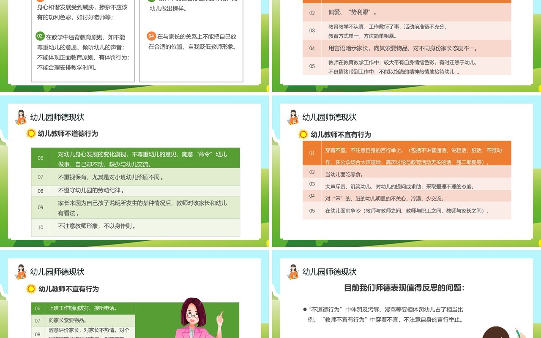Click the row 随意评价家长，对家长不热情
Screen dimensions: 541x338
[83, 333]
